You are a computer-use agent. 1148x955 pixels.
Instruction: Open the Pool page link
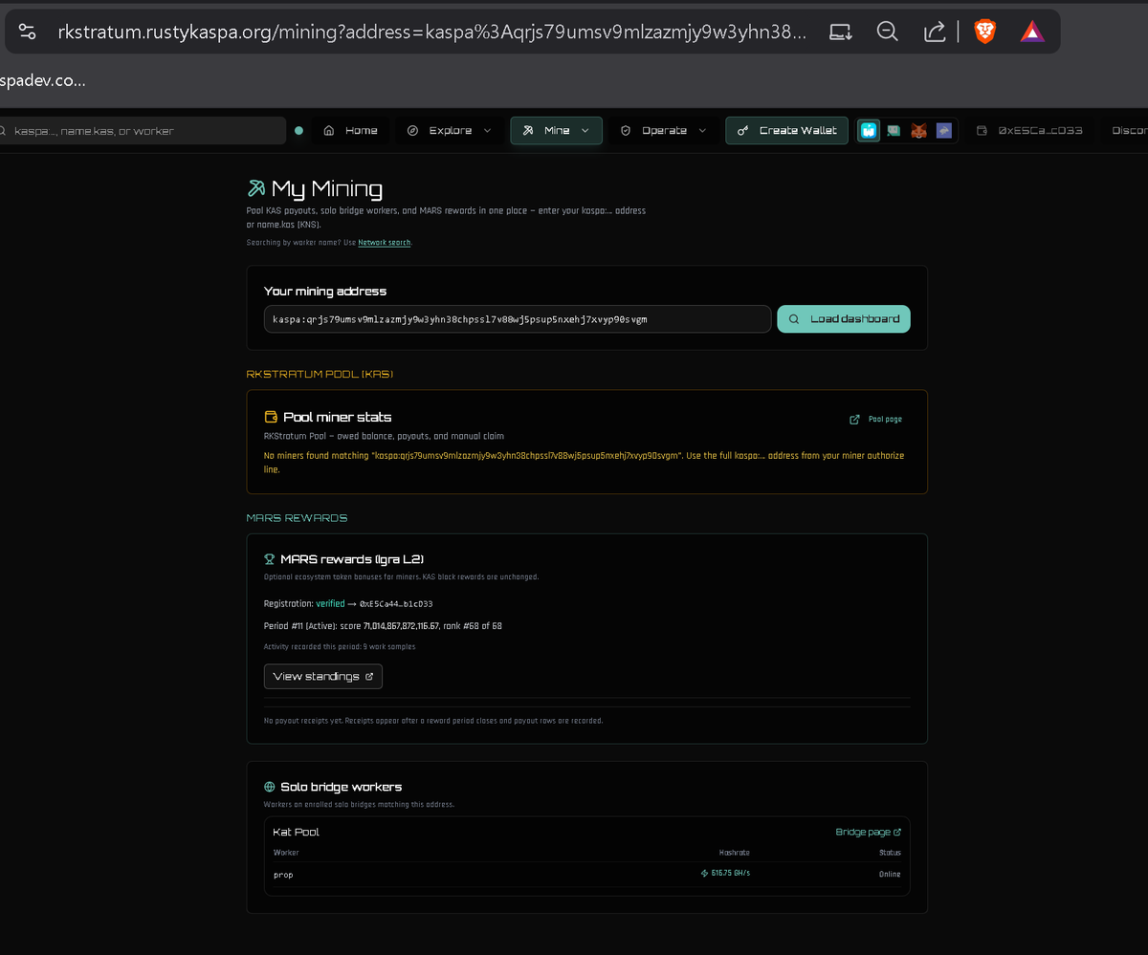(x=876, y=420)
